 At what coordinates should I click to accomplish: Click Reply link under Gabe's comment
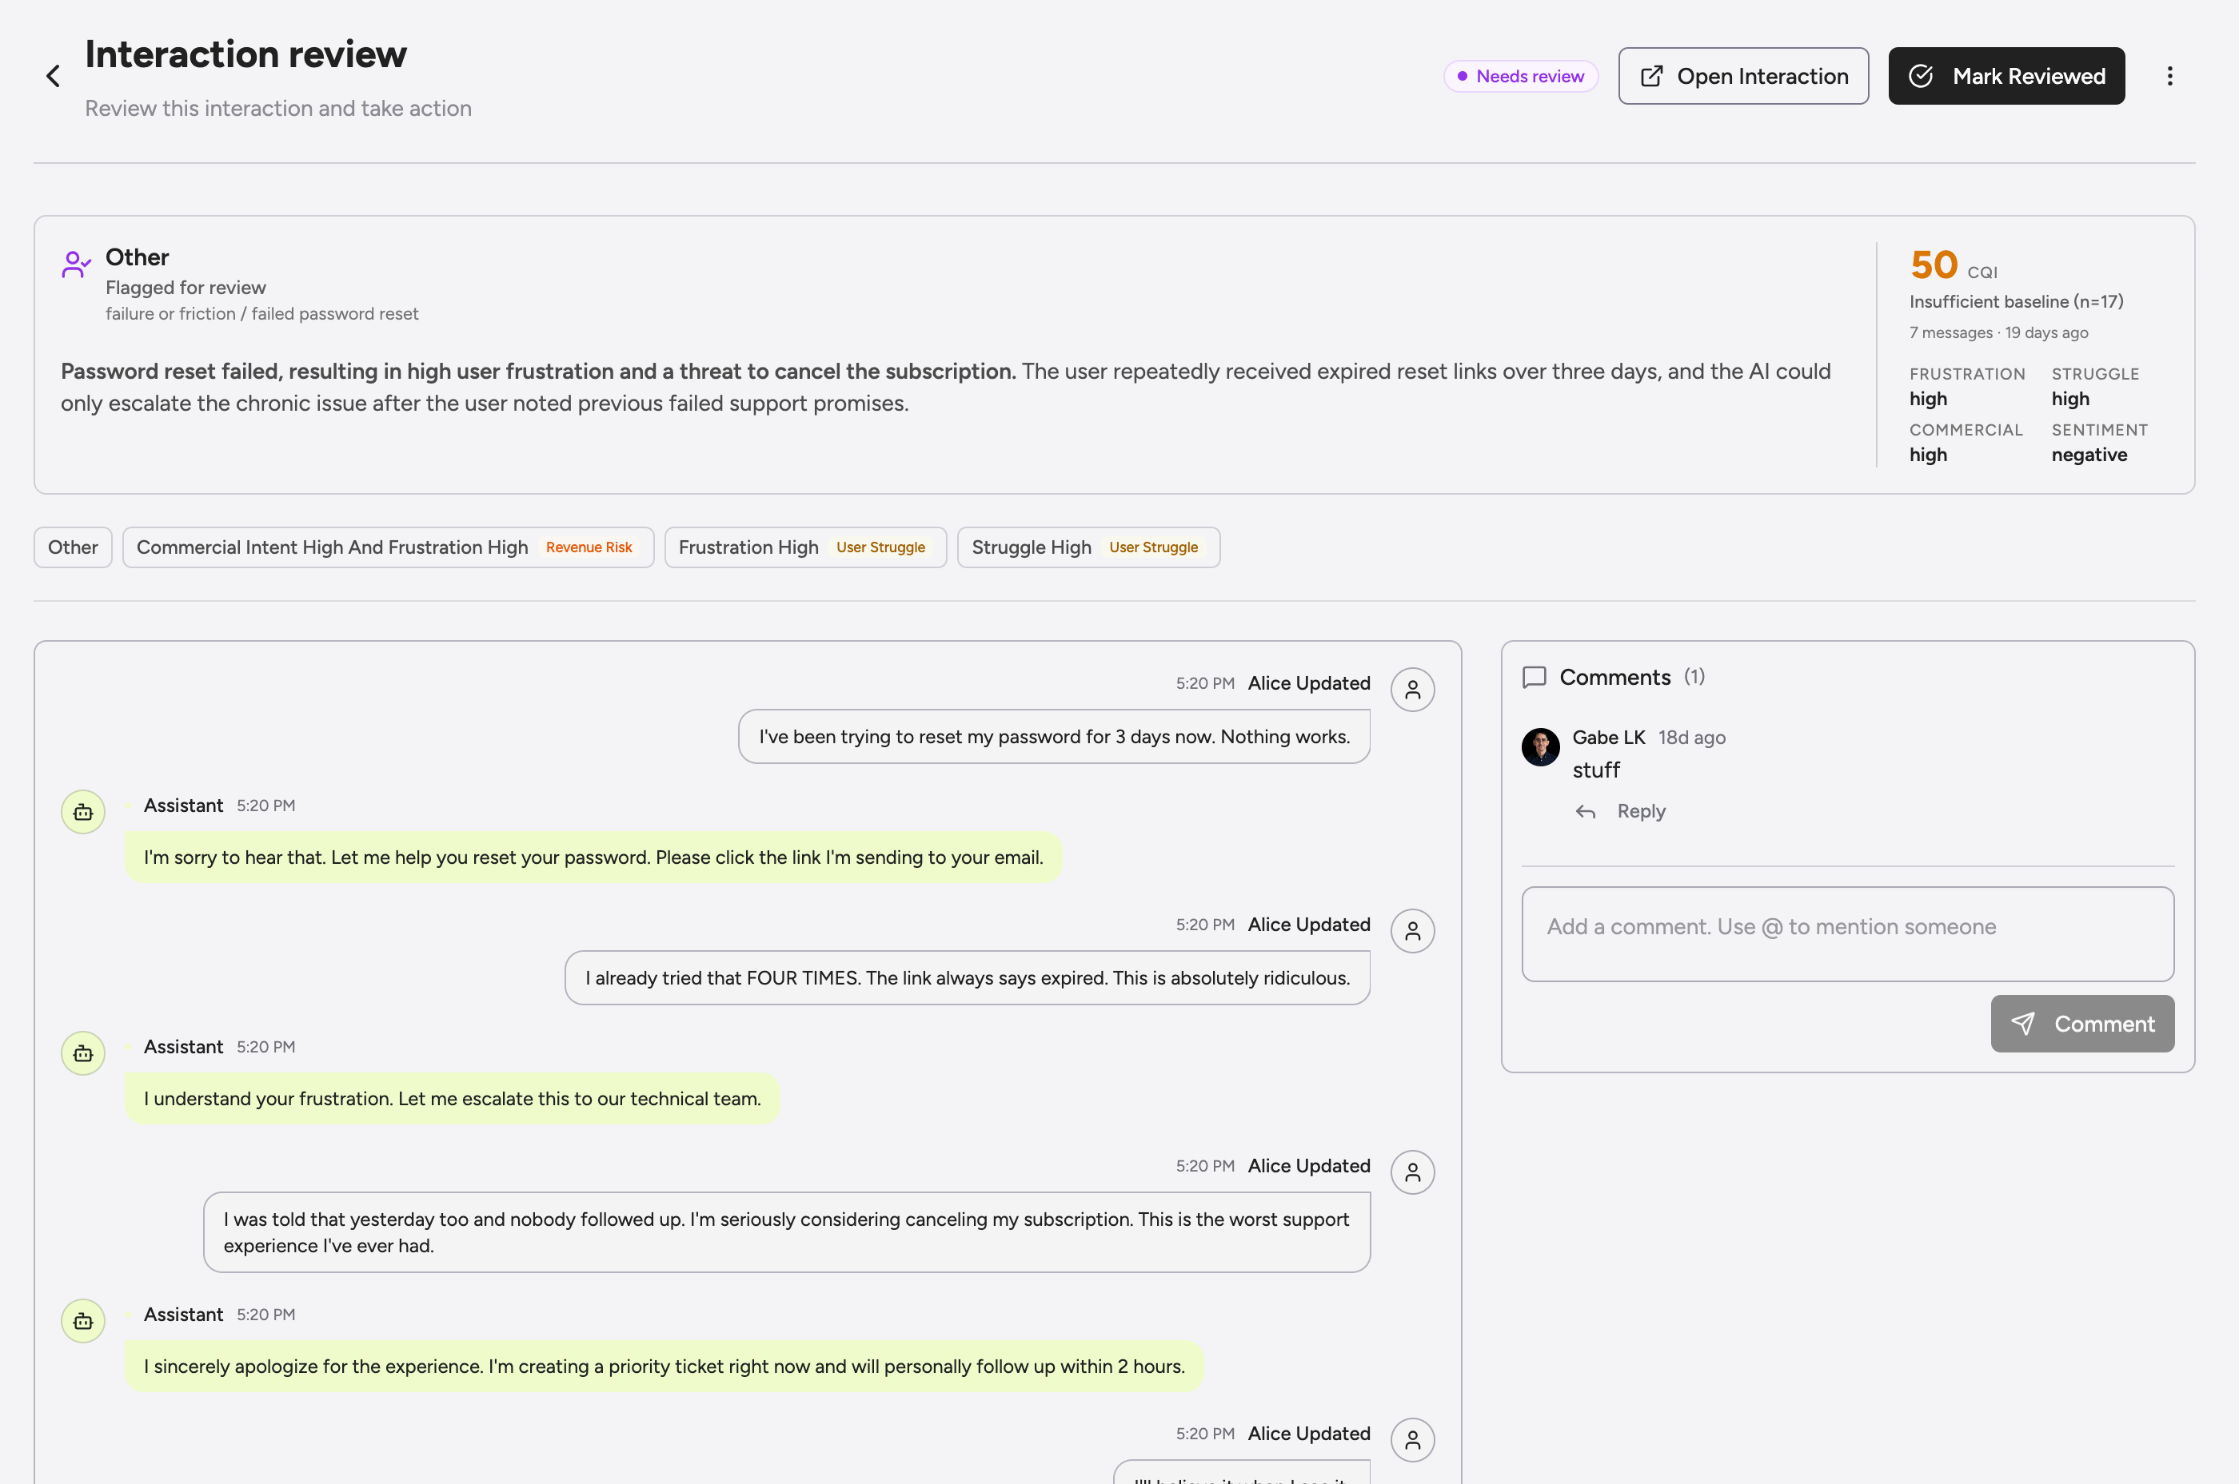(1640, 811)
